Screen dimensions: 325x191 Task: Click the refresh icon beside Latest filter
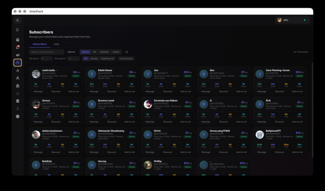tap(127, 52)
